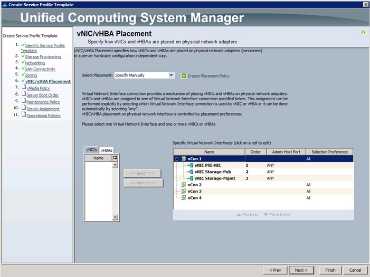Viewport: 370px width, 277px height.
Task: Sort by the Order column header
Action: 255,152
